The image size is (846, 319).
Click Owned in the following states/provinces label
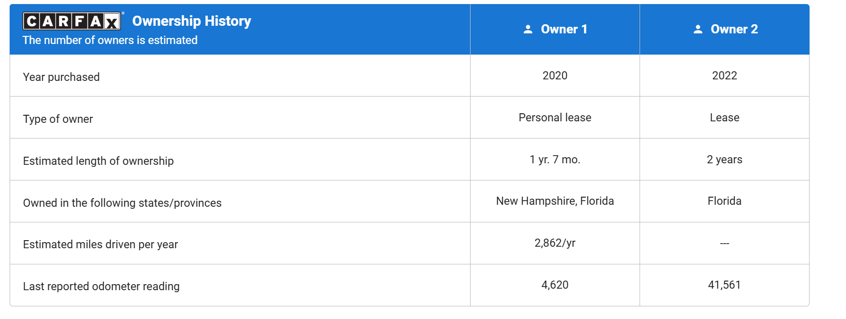coord(122,203)
